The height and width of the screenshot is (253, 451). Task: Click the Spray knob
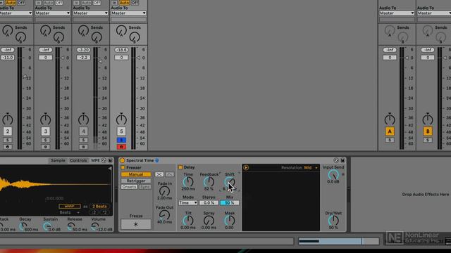tap(209, 220)
